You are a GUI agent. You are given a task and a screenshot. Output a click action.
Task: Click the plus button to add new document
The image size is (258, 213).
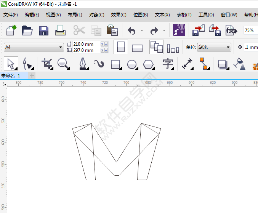pos(32,76)
